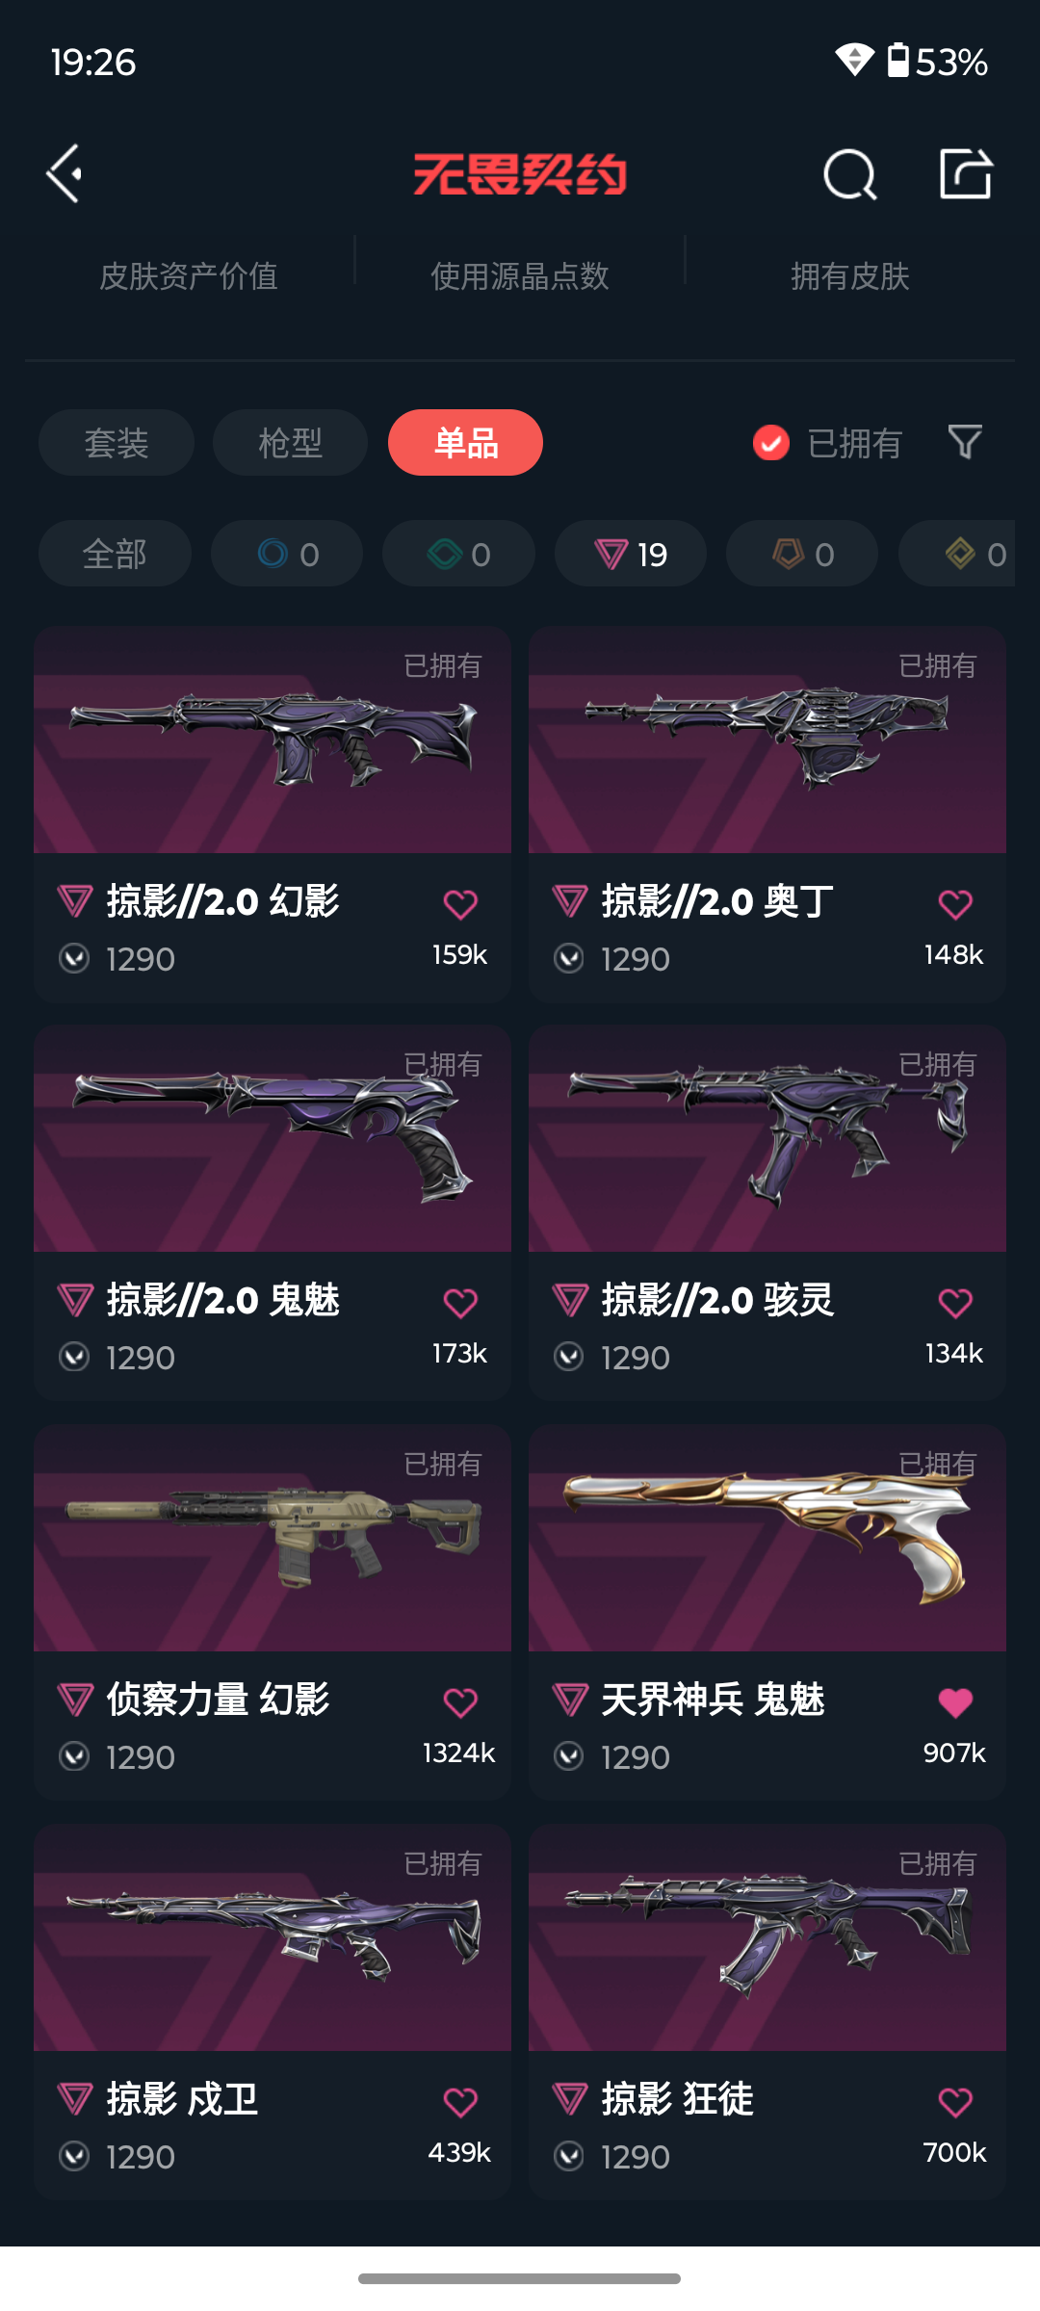Toggle the 已拥有 owned checkbox
Image resolution: width=1040 pixels, height=2311 pixels.
click(x=771, y=443)
